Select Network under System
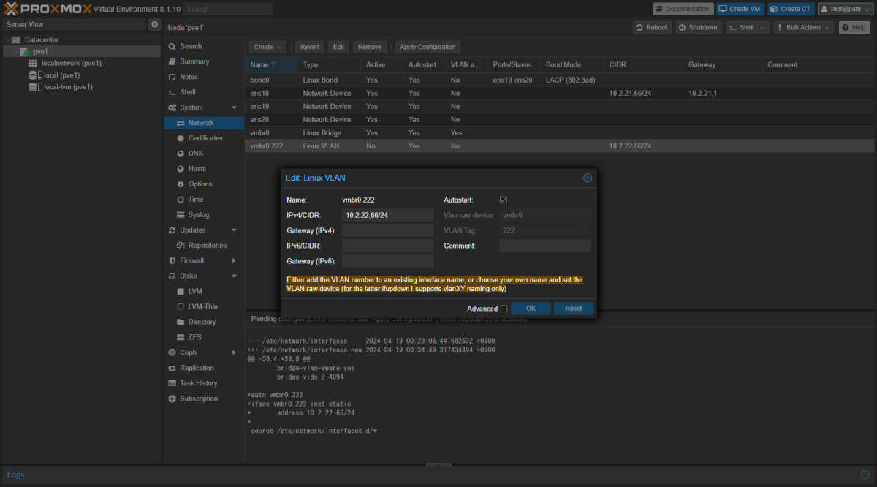This screenshot has height=487, width=877. point(203,123)
